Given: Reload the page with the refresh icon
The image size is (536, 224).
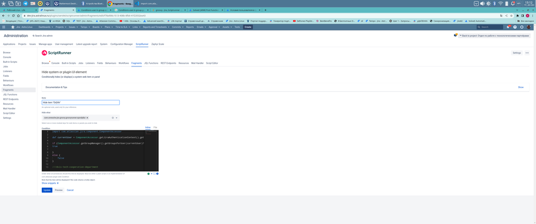Looking at the screenshot, I should [x=13, y=16].
